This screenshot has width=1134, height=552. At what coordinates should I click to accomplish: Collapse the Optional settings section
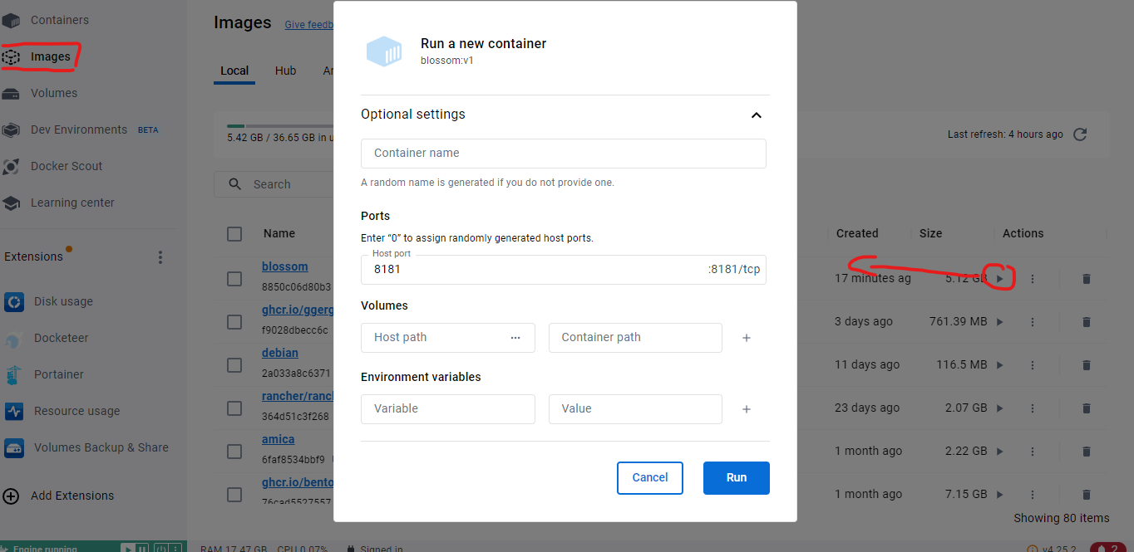pos(757,115)
